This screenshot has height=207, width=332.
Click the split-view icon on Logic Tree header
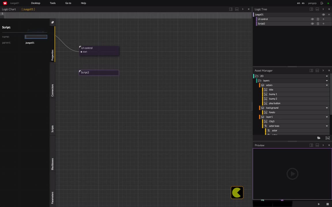coord(311,9)
